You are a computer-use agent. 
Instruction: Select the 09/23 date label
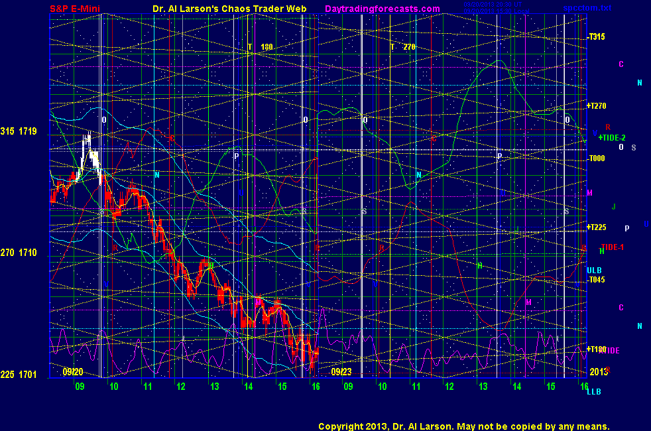(341, 371)
